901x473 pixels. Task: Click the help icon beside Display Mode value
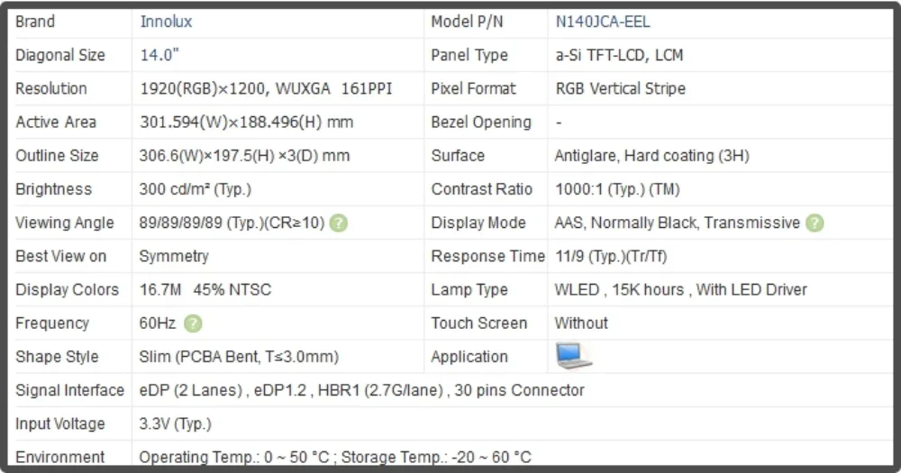[x=815, y=223]
